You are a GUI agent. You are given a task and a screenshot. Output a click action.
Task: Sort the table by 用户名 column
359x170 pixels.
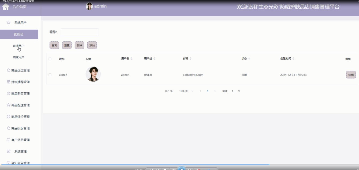(x=132, y=59)
